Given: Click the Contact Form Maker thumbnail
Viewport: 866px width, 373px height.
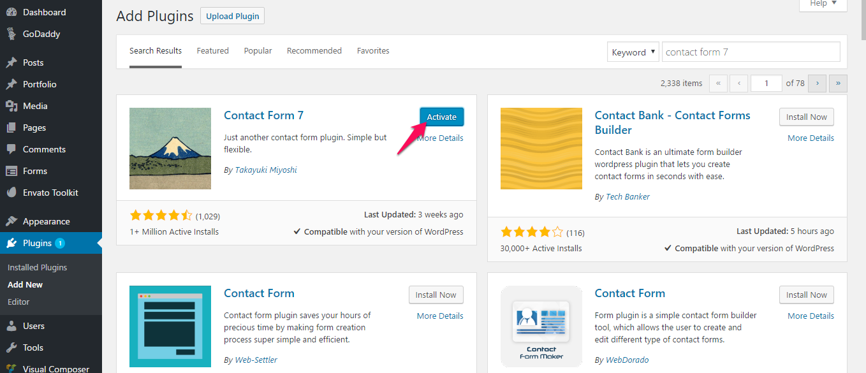Looking at the screenshot, I should click(x=541, y=326).
